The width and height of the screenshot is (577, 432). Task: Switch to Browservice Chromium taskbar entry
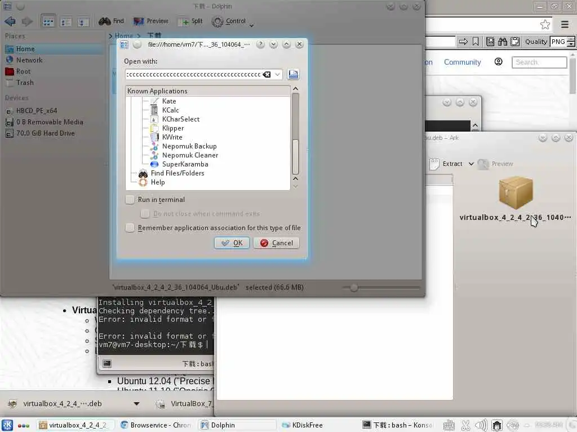click(x=156, y=425)
